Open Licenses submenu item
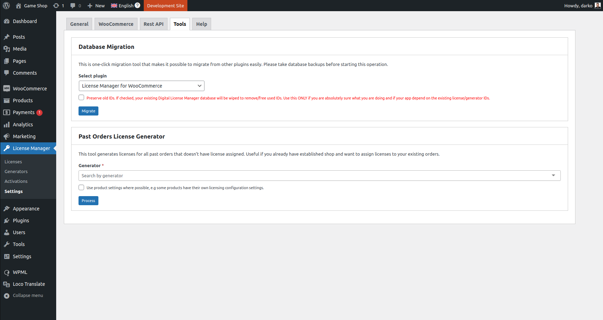Viewport: 603px width, 320px height. [13, 162]
